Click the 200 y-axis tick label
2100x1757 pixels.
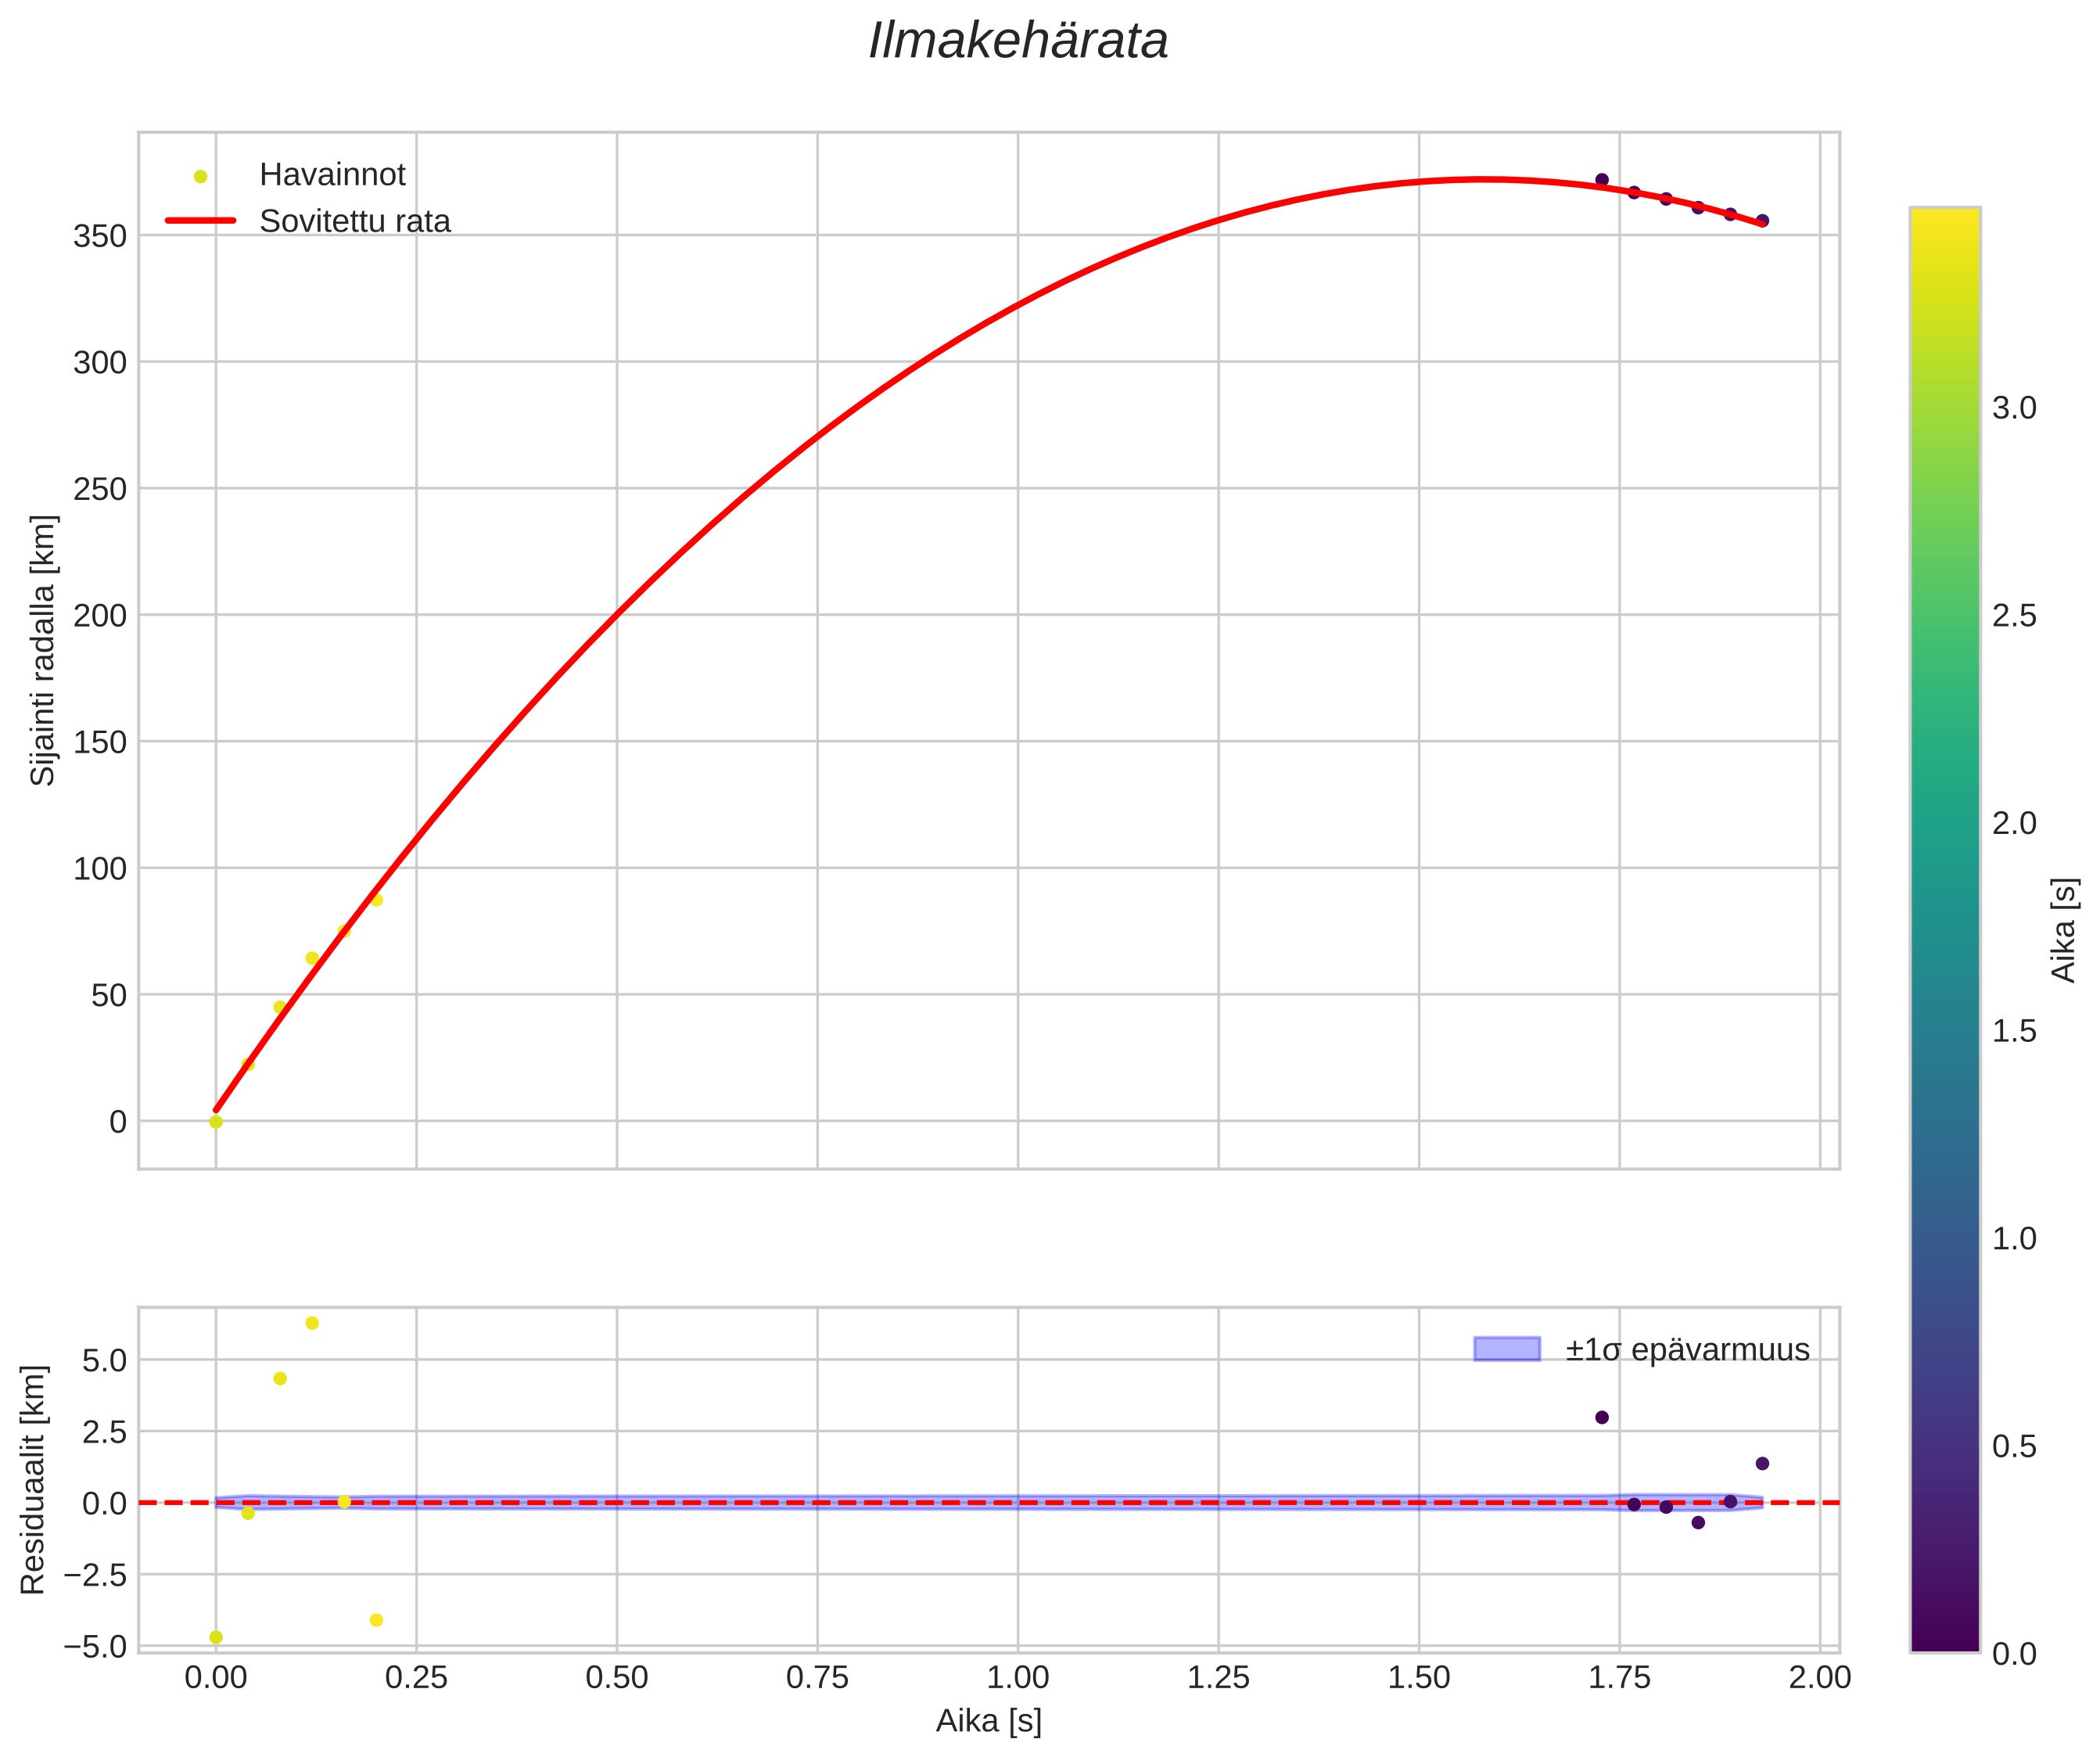click(100, 615)
